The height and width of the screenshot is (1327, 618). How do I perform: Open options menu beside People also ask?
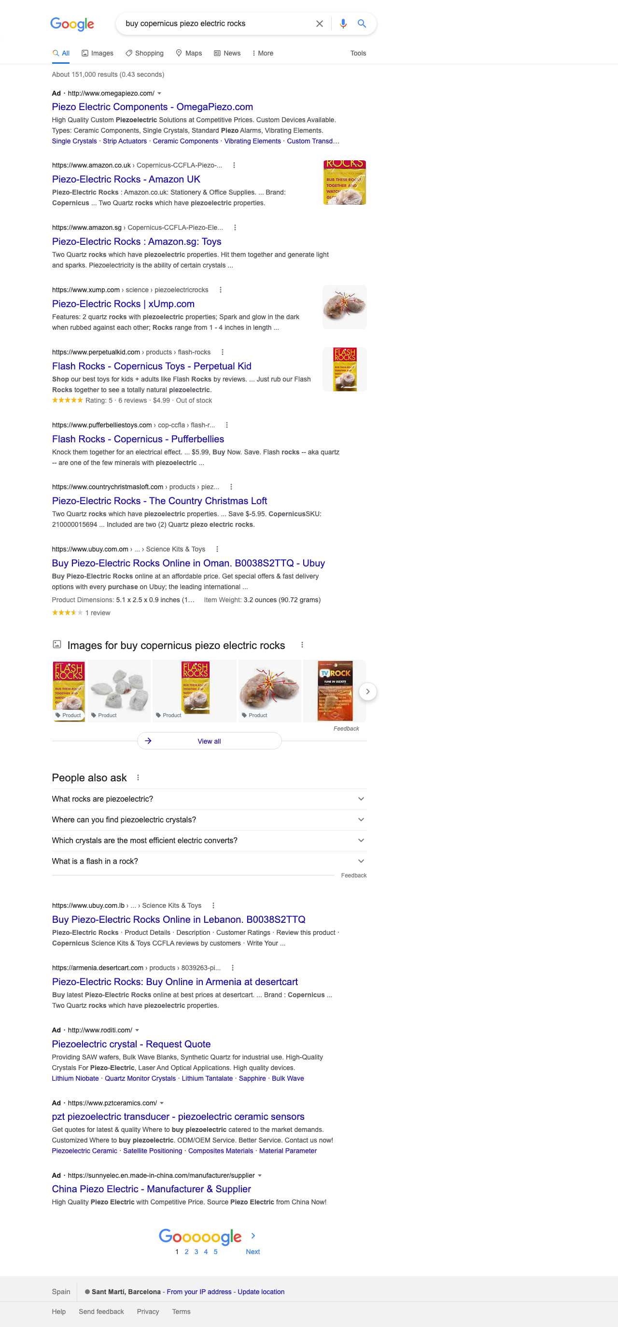point(138,778)
